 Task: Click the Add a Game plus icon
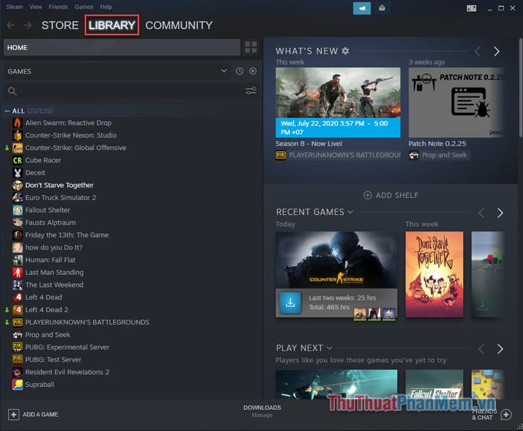[x=13, y=415]
